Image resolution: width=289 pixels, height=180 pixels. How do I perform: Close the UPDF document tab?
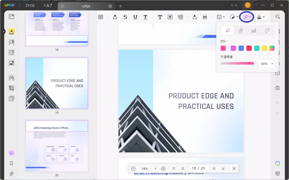[110, 6]
